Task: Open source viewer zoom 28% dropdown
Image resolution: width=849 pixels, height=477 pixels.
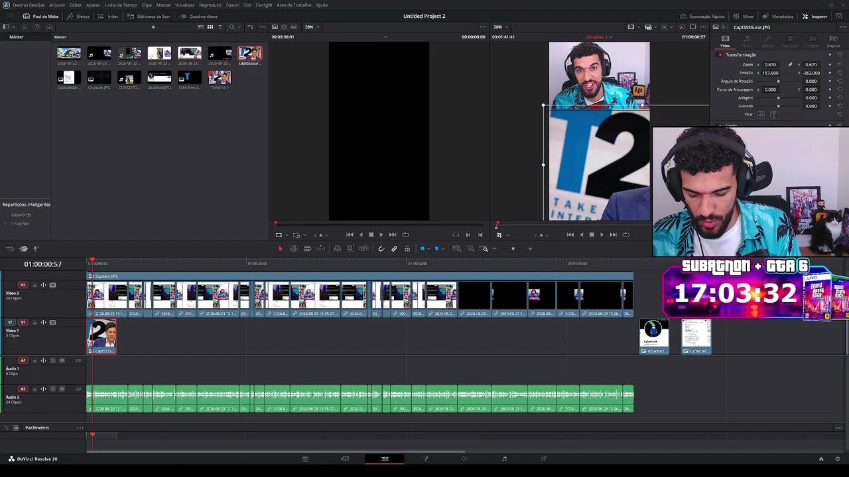Action: [x=312, y=27]
